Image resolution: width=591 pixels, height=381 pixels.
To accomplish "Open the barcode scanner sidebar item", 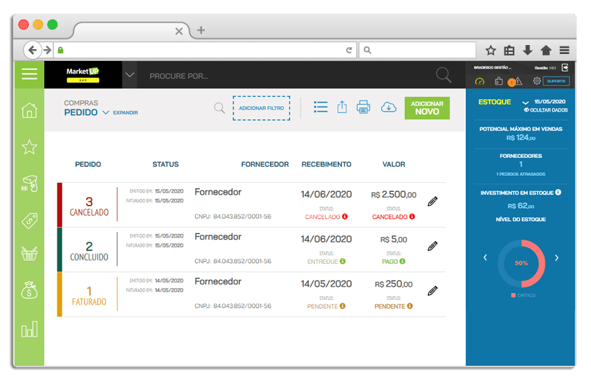I will tap(29, 184).
